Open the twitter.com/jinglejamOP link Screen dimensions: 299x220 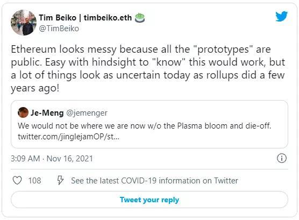coord(68,137)
